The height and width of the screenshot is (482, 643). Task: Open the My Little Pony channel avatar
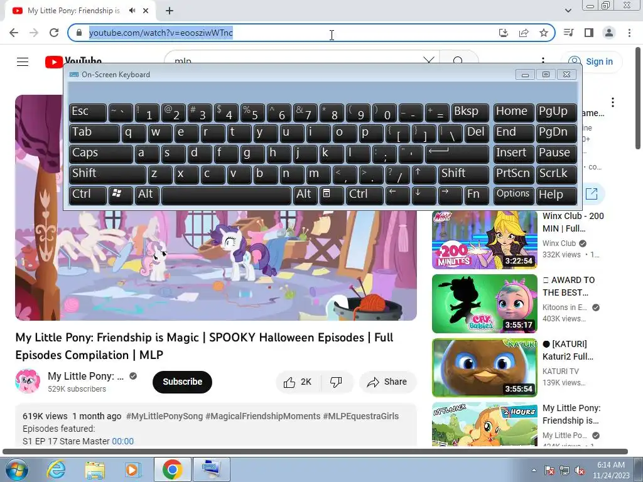pyautogui.click(x=28, y=381)
